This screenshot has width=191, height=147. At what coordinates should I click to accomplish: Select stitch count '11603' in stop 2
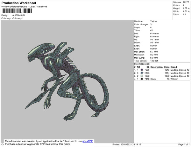coord(146,73)
